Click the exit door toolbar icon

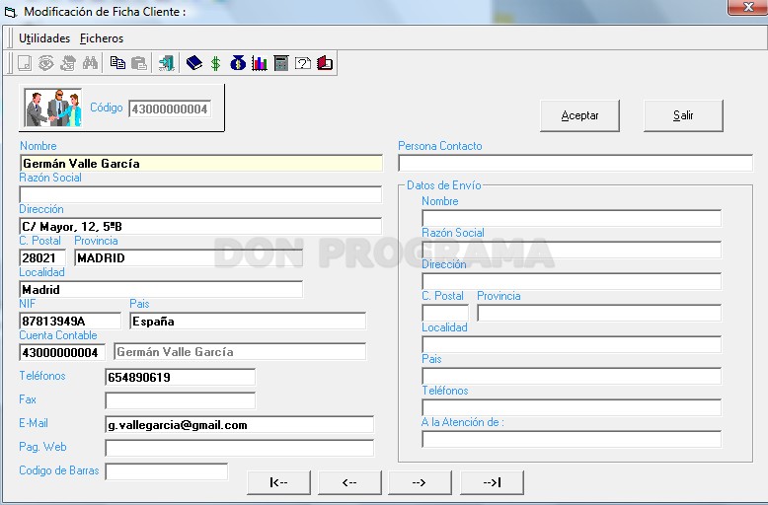pyautogui.click(x=167, y=63)
